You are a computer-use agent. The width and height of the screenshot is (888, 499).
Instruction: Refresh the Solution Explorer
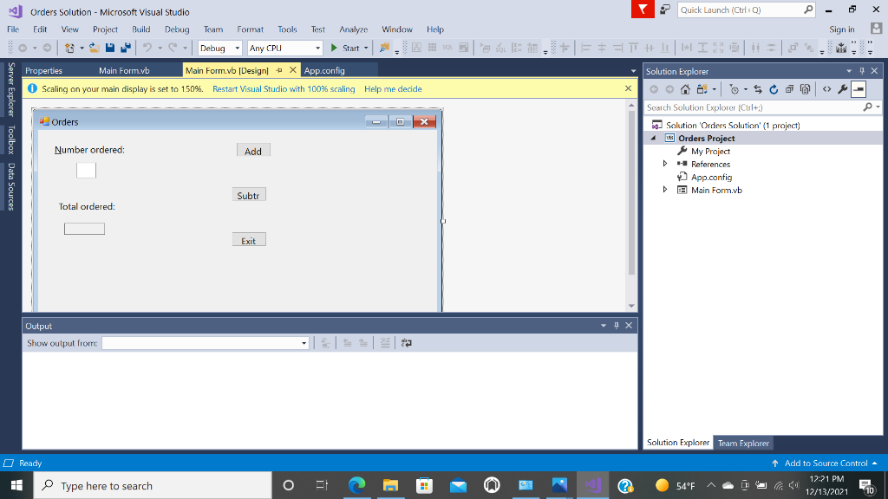pyautogui.click(x=774, y=89)
